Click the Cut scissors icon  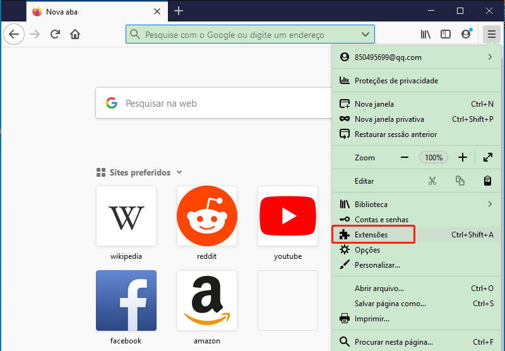pos(432,181)
